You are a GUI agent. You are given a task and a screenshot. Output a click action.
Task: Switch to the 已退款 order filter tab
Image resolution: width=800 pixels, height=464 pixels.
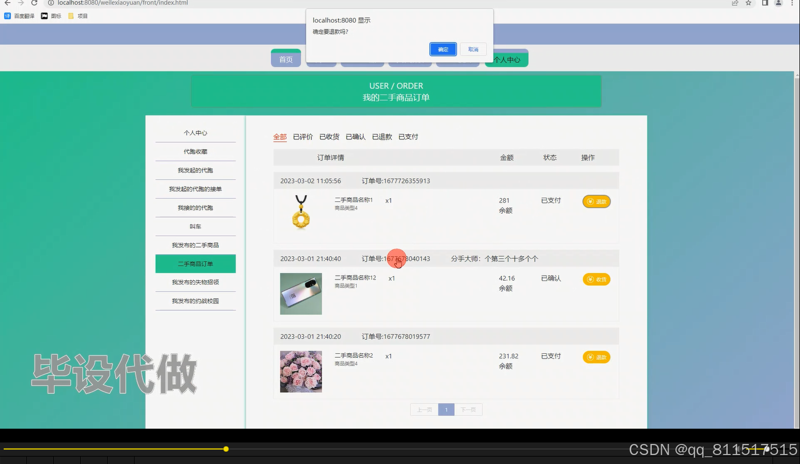[x=382, y=137]
